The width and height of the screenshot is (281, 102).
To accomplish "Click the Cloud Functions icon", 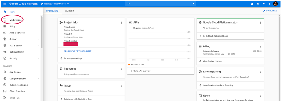I will (5, 91).
